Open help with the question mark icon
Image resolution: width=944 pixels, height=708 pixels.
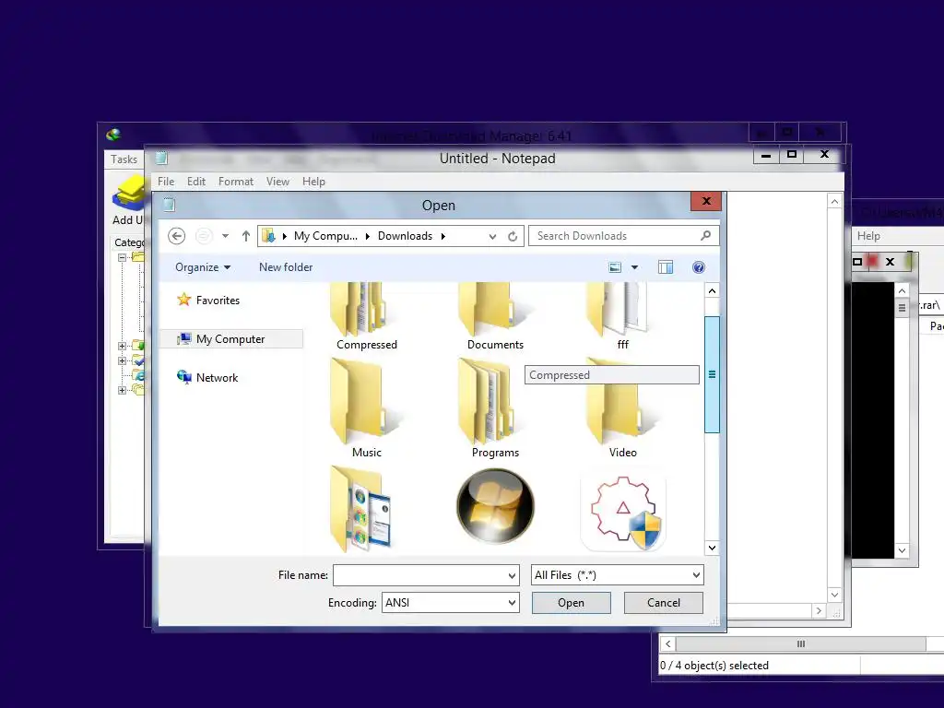pyautogui.click(x=699, y=267)
